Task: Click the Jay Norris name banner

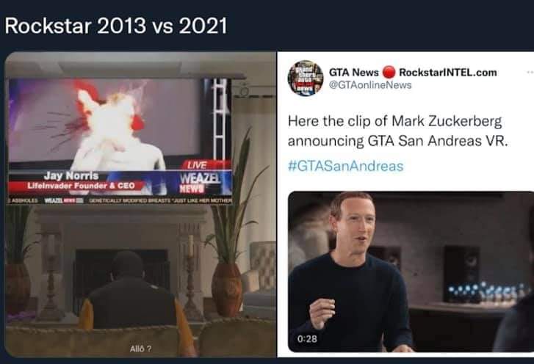Action: pyautogui.click(x=71, y=175)
